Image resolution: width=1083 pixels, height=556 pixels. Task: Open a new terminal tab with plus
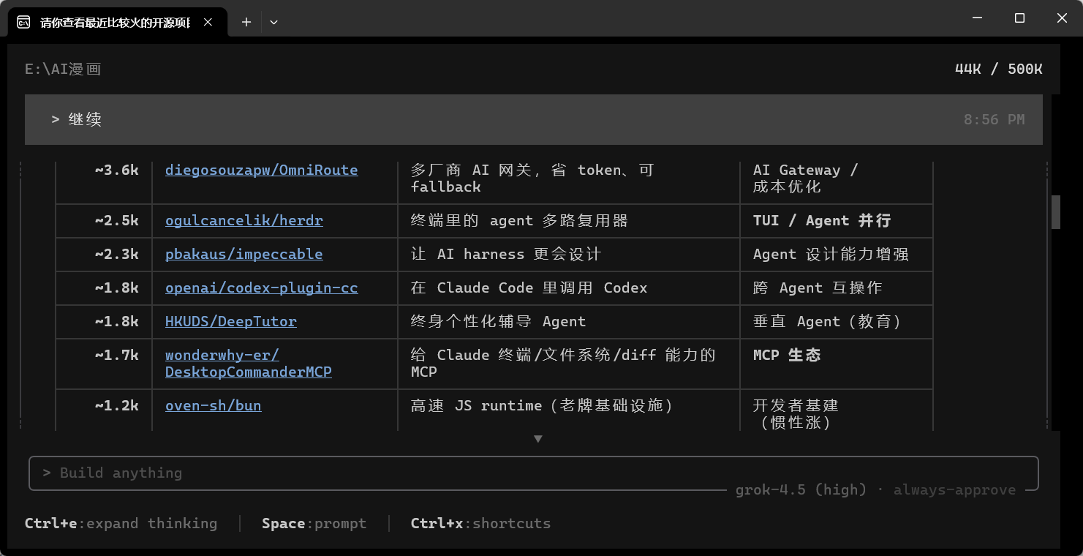click(x=246, y=22)
